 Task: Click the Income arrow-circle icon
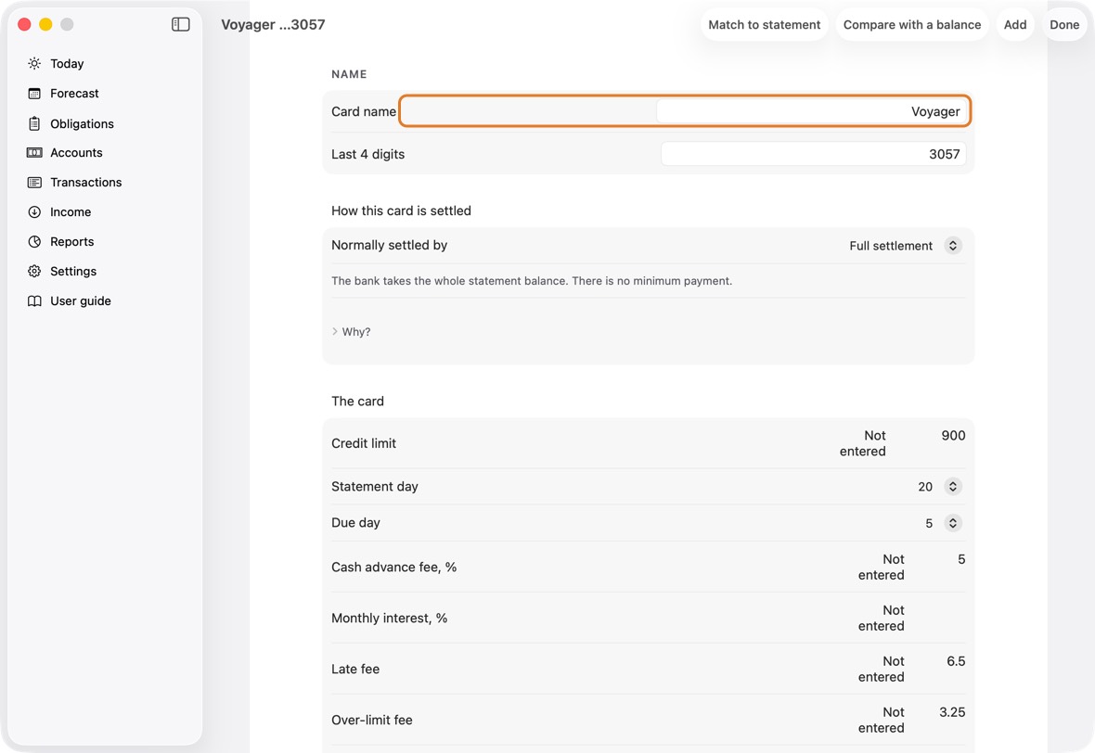[x=34, y=212]
